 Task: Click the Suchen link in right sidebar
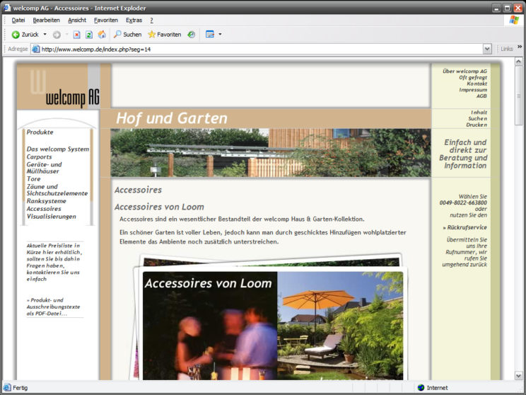478,118
